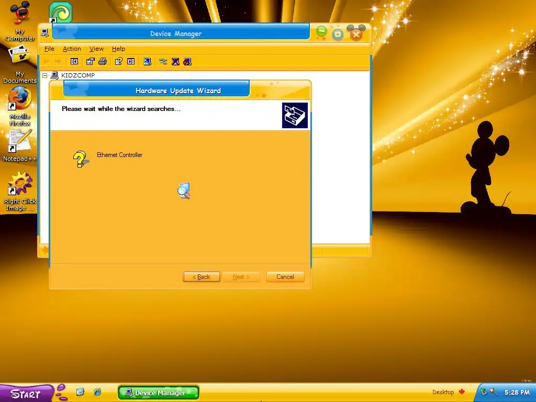This screenshot has height=402, width=536.
Task: Open the File menu
Action: [49, 49]
